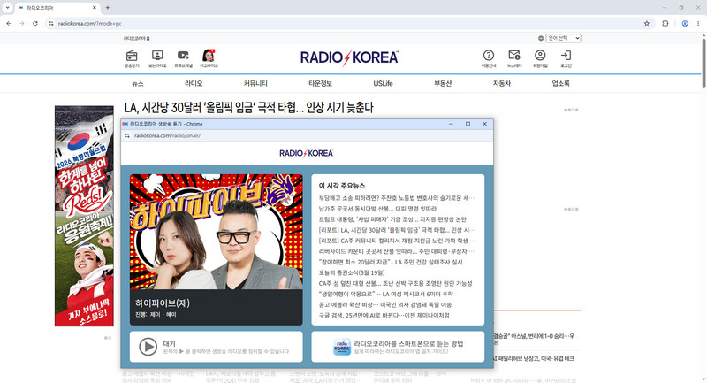Click the 라디오코리아 홈 link
Image resolution: width=707 pixels, height=383 pixels.
(137, 38)
